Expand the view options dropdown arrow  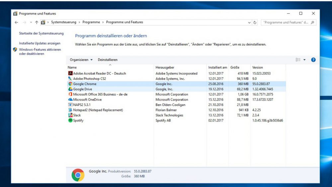[x=304, y=60]
